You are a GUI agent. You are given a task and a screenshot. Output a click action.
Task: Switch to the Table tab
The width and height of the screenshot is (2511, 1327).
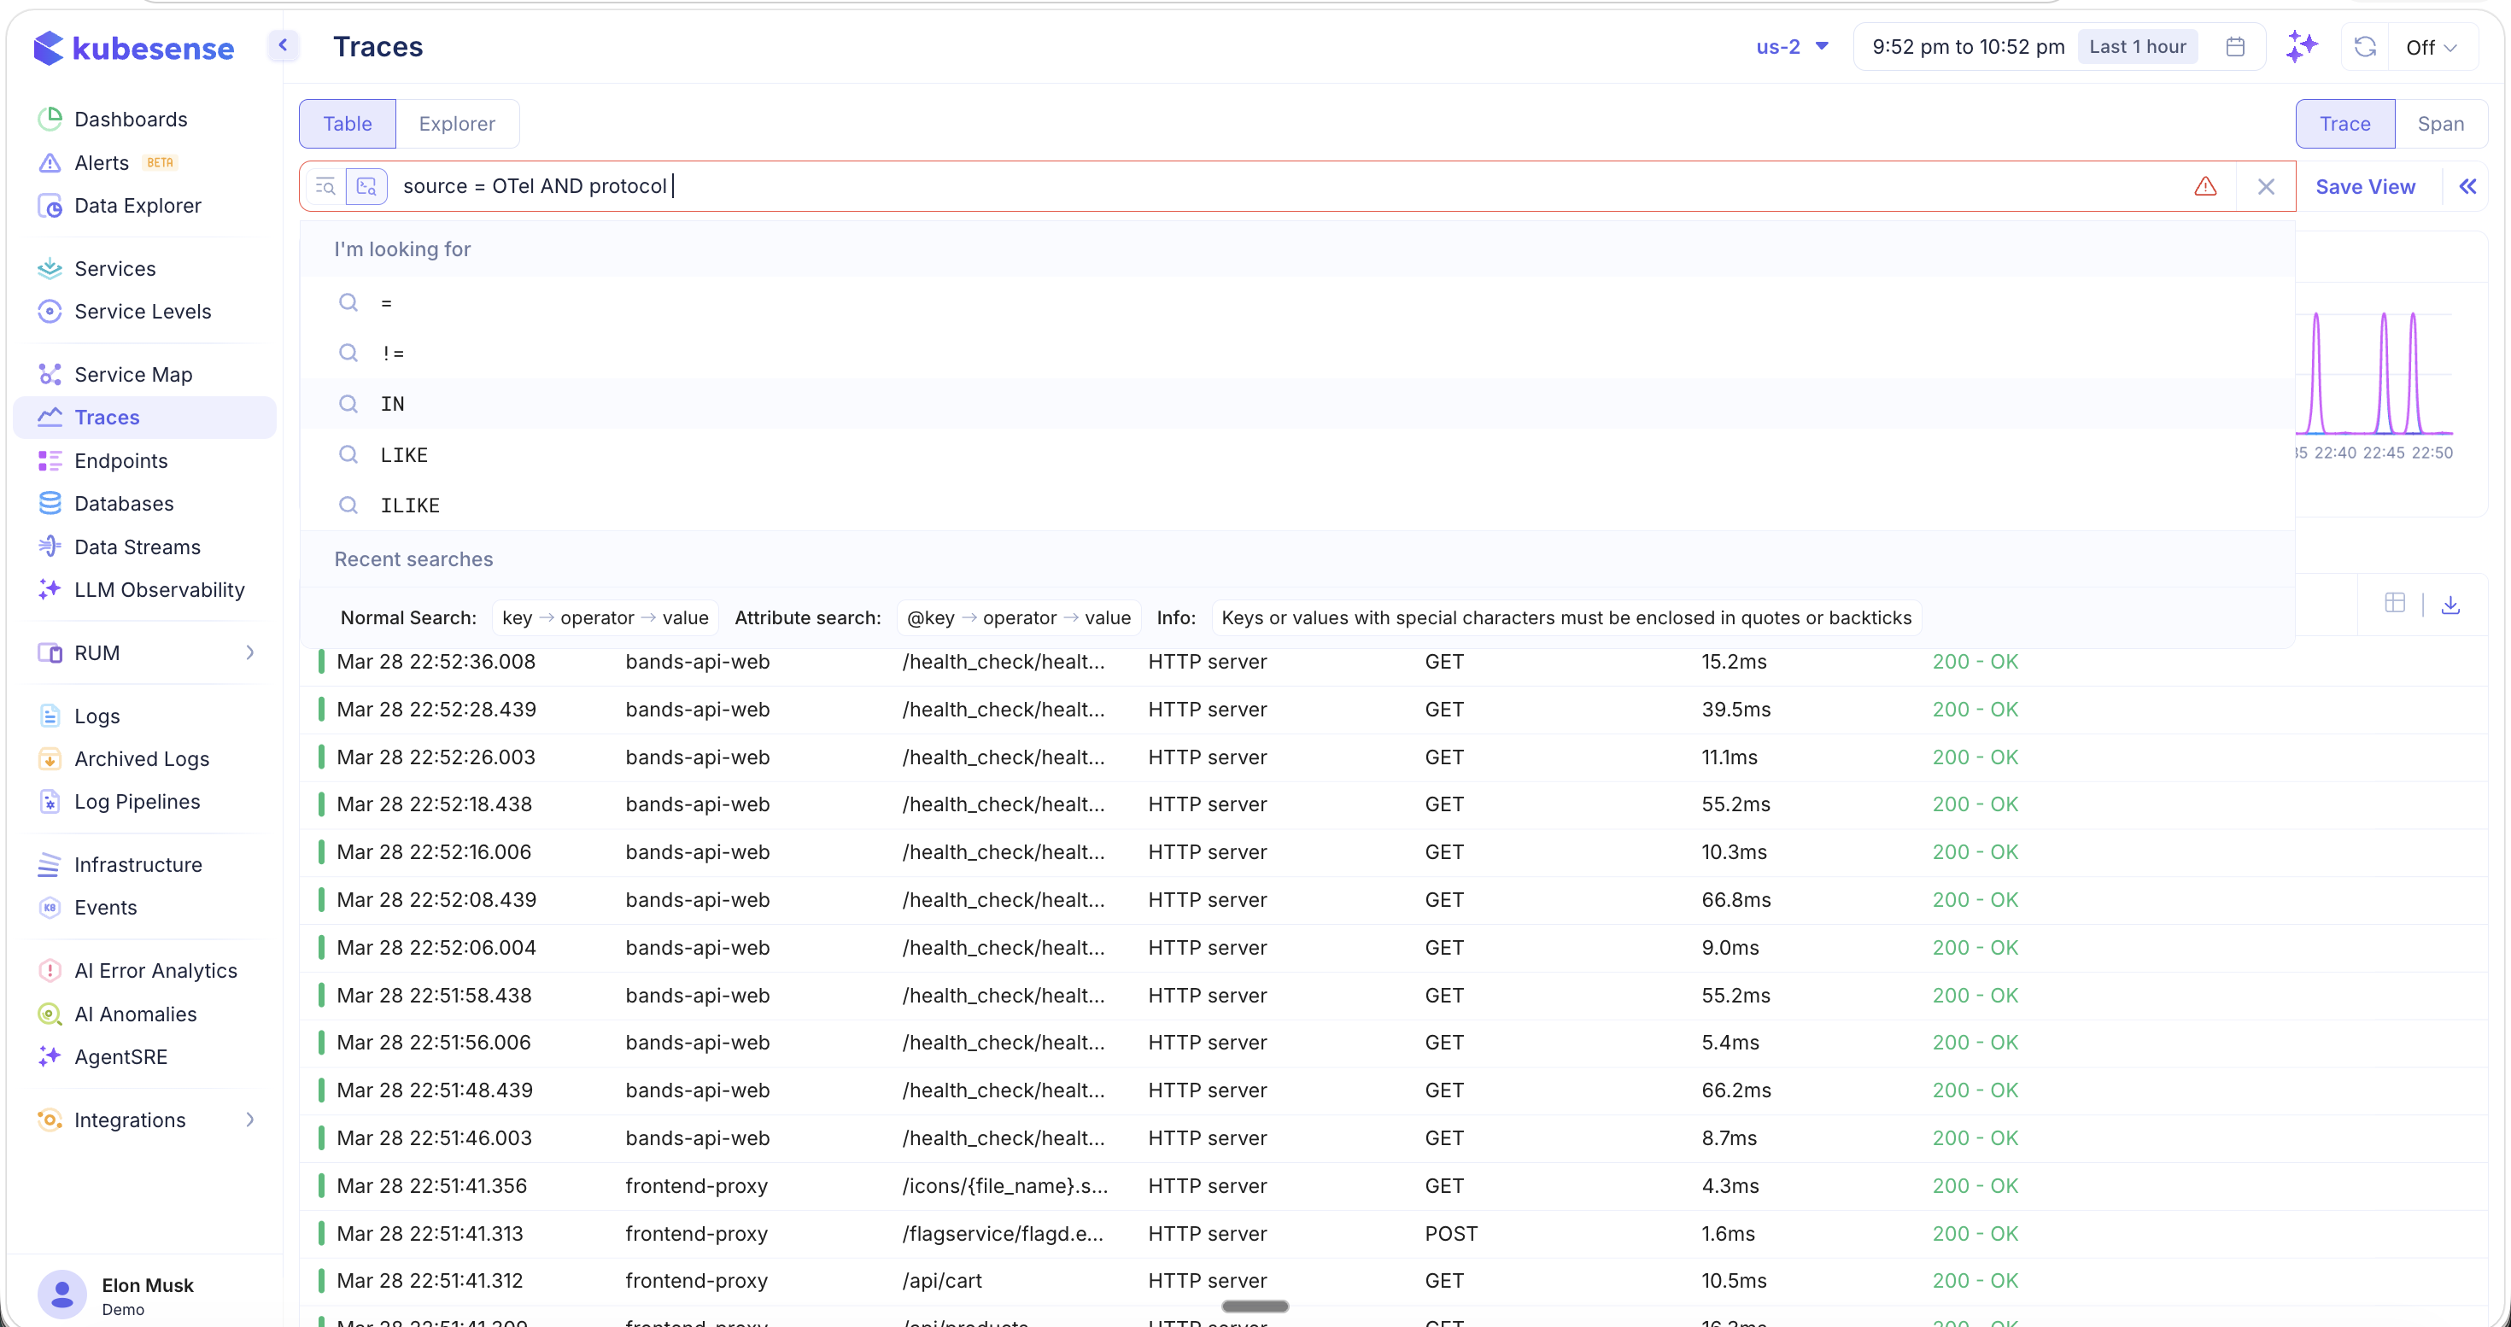[347, 124]
